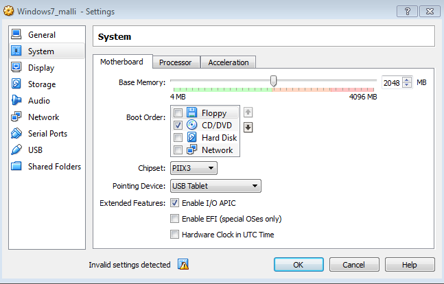The height and width of the screenshot is (284, 444).
Task: Switch to the Processor tab
Action: coord(175,62)
